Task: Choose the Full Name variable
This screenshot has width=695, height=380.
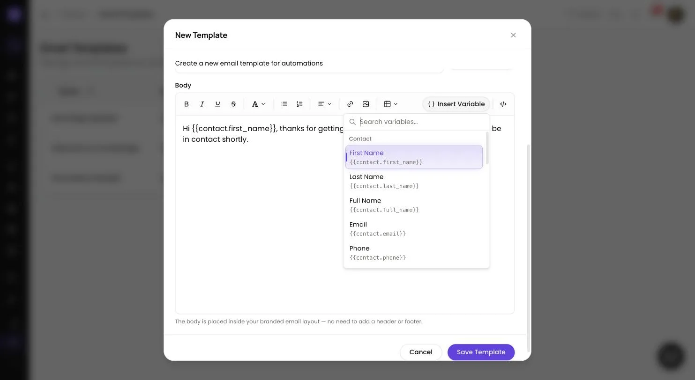Action: (414, 205)
